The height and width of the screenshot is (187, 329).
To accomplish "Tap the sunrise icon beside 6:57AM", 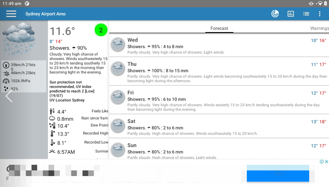I will point(52,151).
